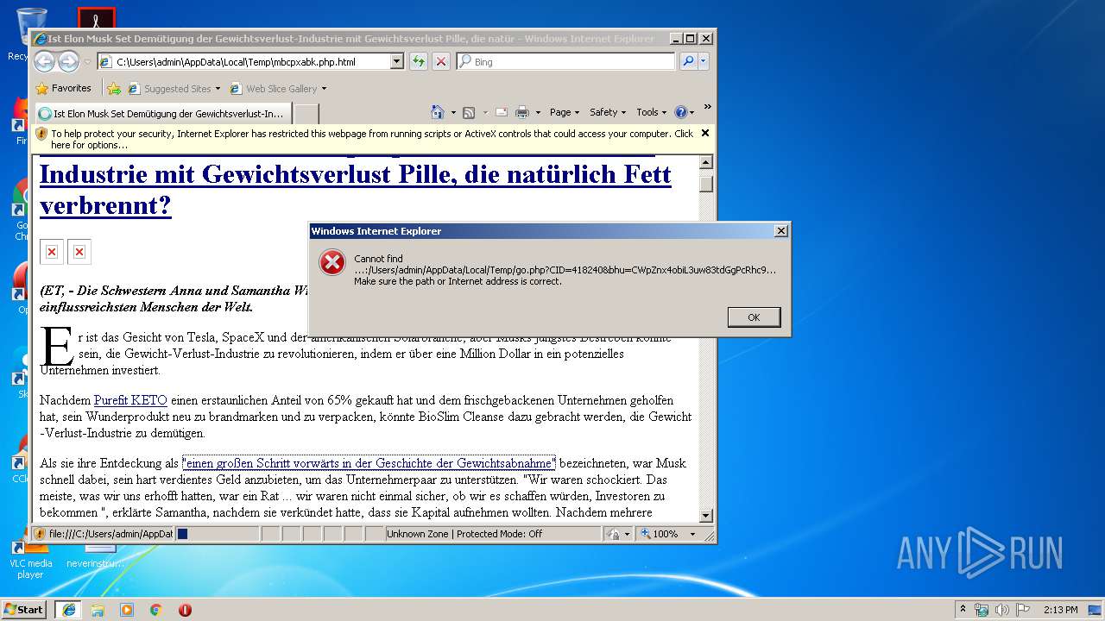1105x621 pixels.
Task: Click the Back navigation arrow
Action: [x=44, y=61]
